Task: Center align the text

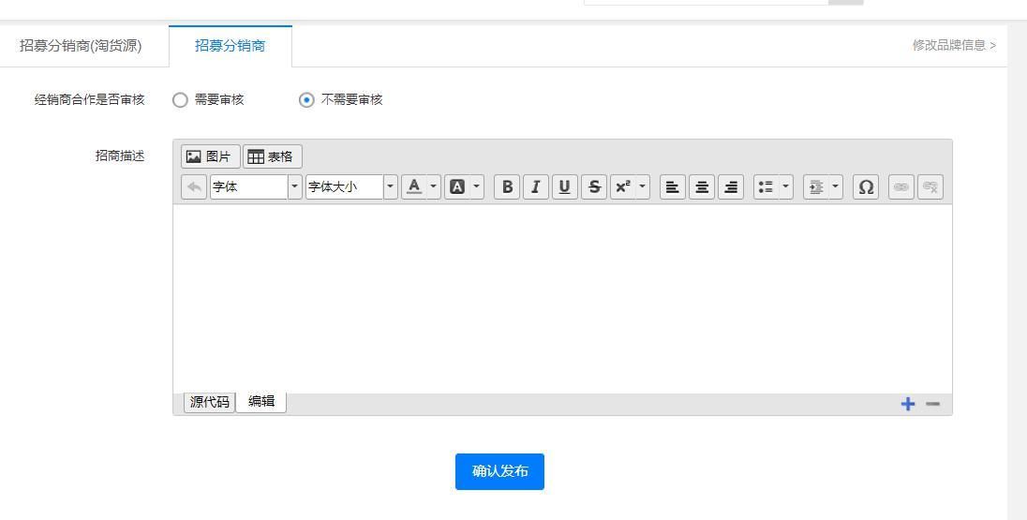Action: tap(702, 187)
